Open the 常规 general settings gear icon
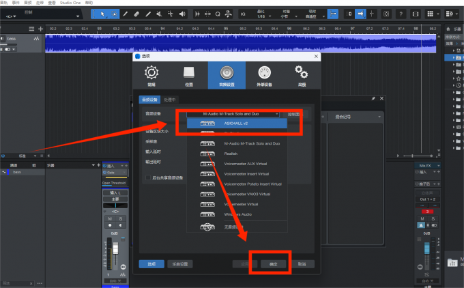This screenshot has width=464, height=288. [x=151, y=76]
